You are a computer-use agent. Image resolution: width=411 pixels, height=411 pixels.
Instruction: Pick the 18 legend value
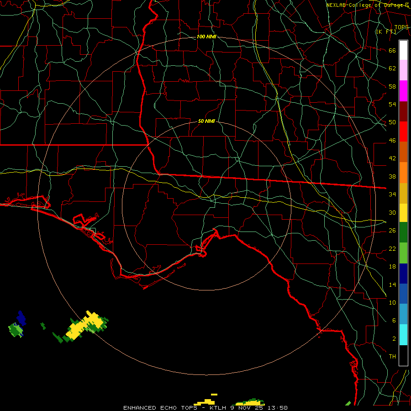(x=392, y=267)
